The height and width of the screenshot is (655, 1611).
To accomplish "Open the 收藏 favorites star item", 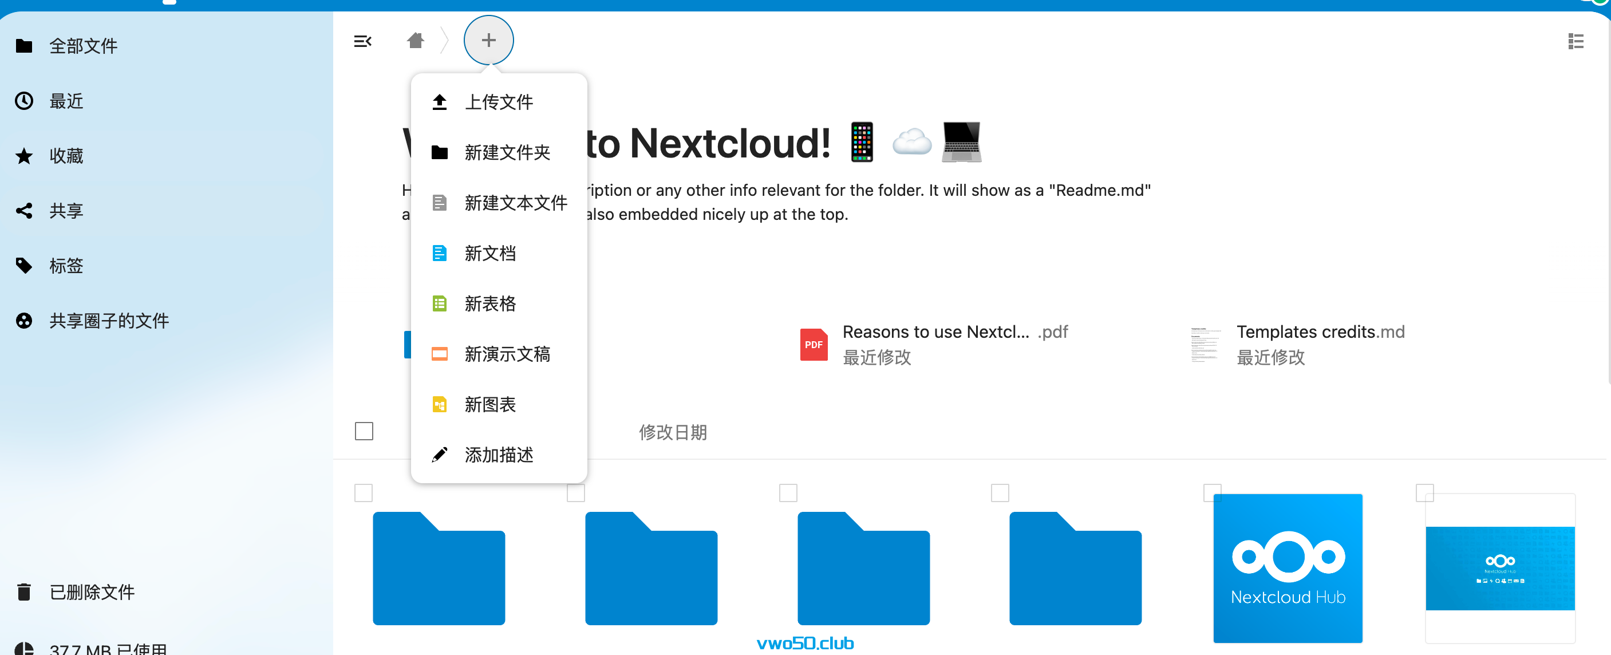I will click(66, 156).
